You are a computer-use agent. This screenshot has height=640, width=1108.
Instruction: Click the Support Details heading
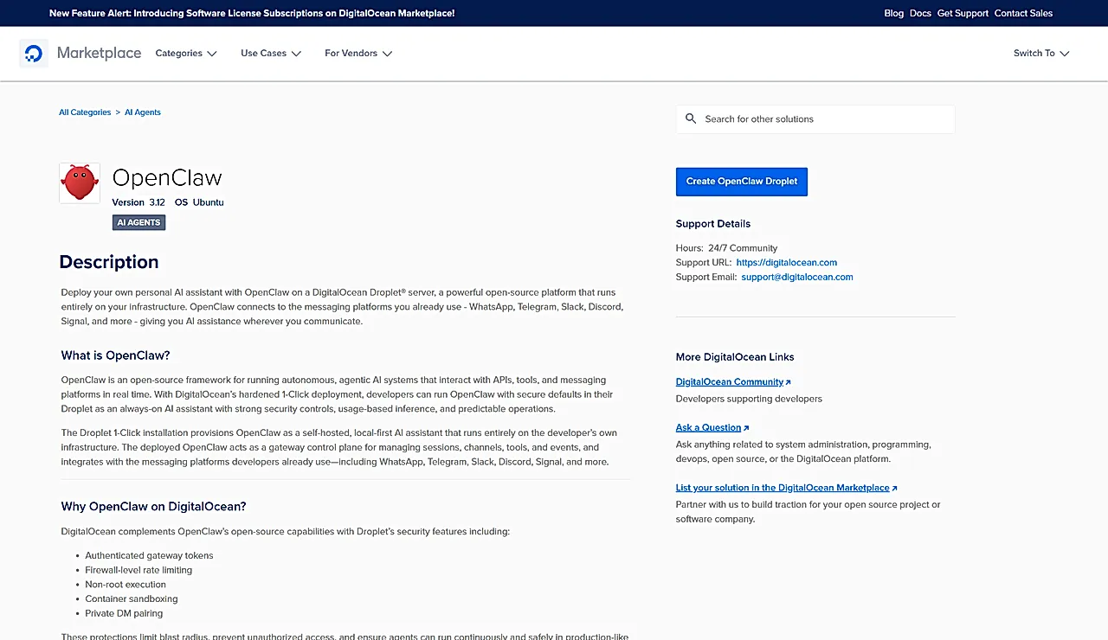click(x=713, y=224)
